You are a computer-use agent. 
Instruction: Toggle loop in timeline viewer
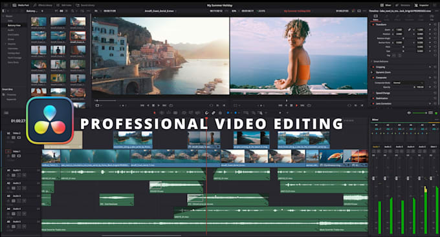click(309, 106)
